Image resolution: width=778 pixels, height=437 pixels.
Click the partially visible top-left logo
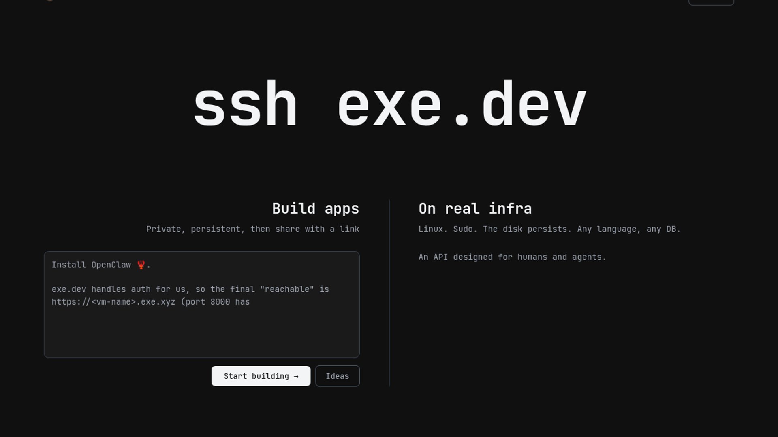click(49, 1)
